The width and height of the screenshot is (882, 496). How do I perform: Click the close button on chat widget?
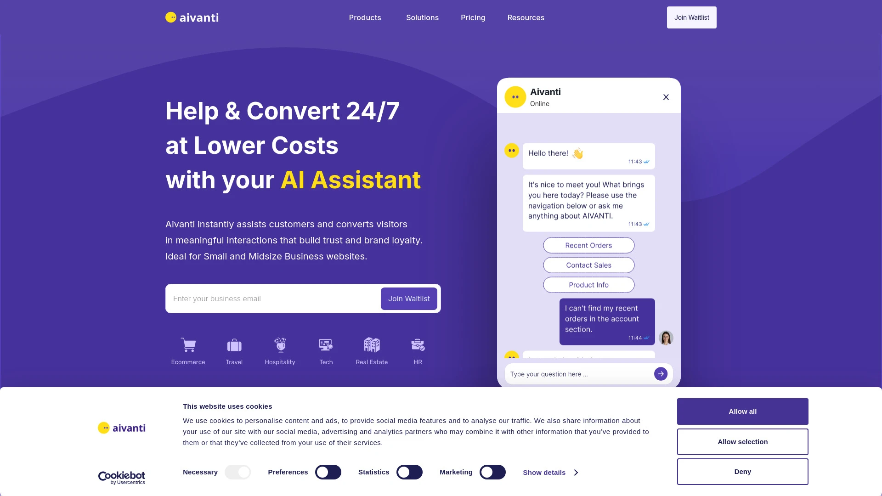pos(666,97)
